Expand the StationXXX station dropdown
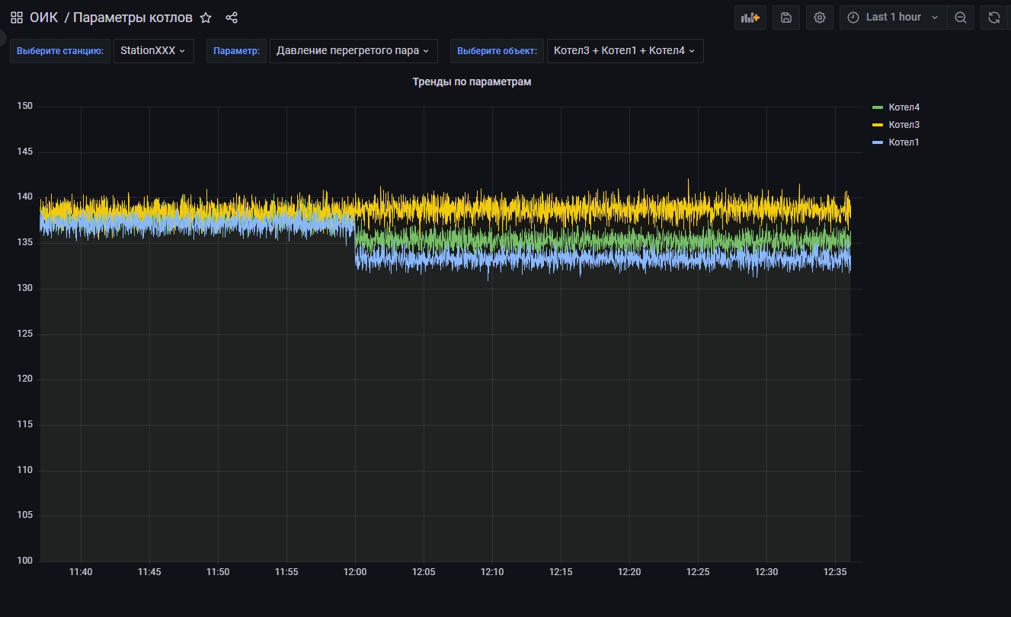Viewport: 1011px width, 617px height. pyautogui.click(x=153, y=51)
